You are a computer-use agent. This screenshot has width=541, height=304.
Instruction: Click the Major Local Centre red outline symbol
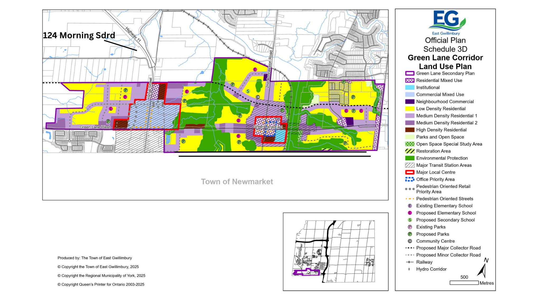pyautogui.click(x=410, y=172)
